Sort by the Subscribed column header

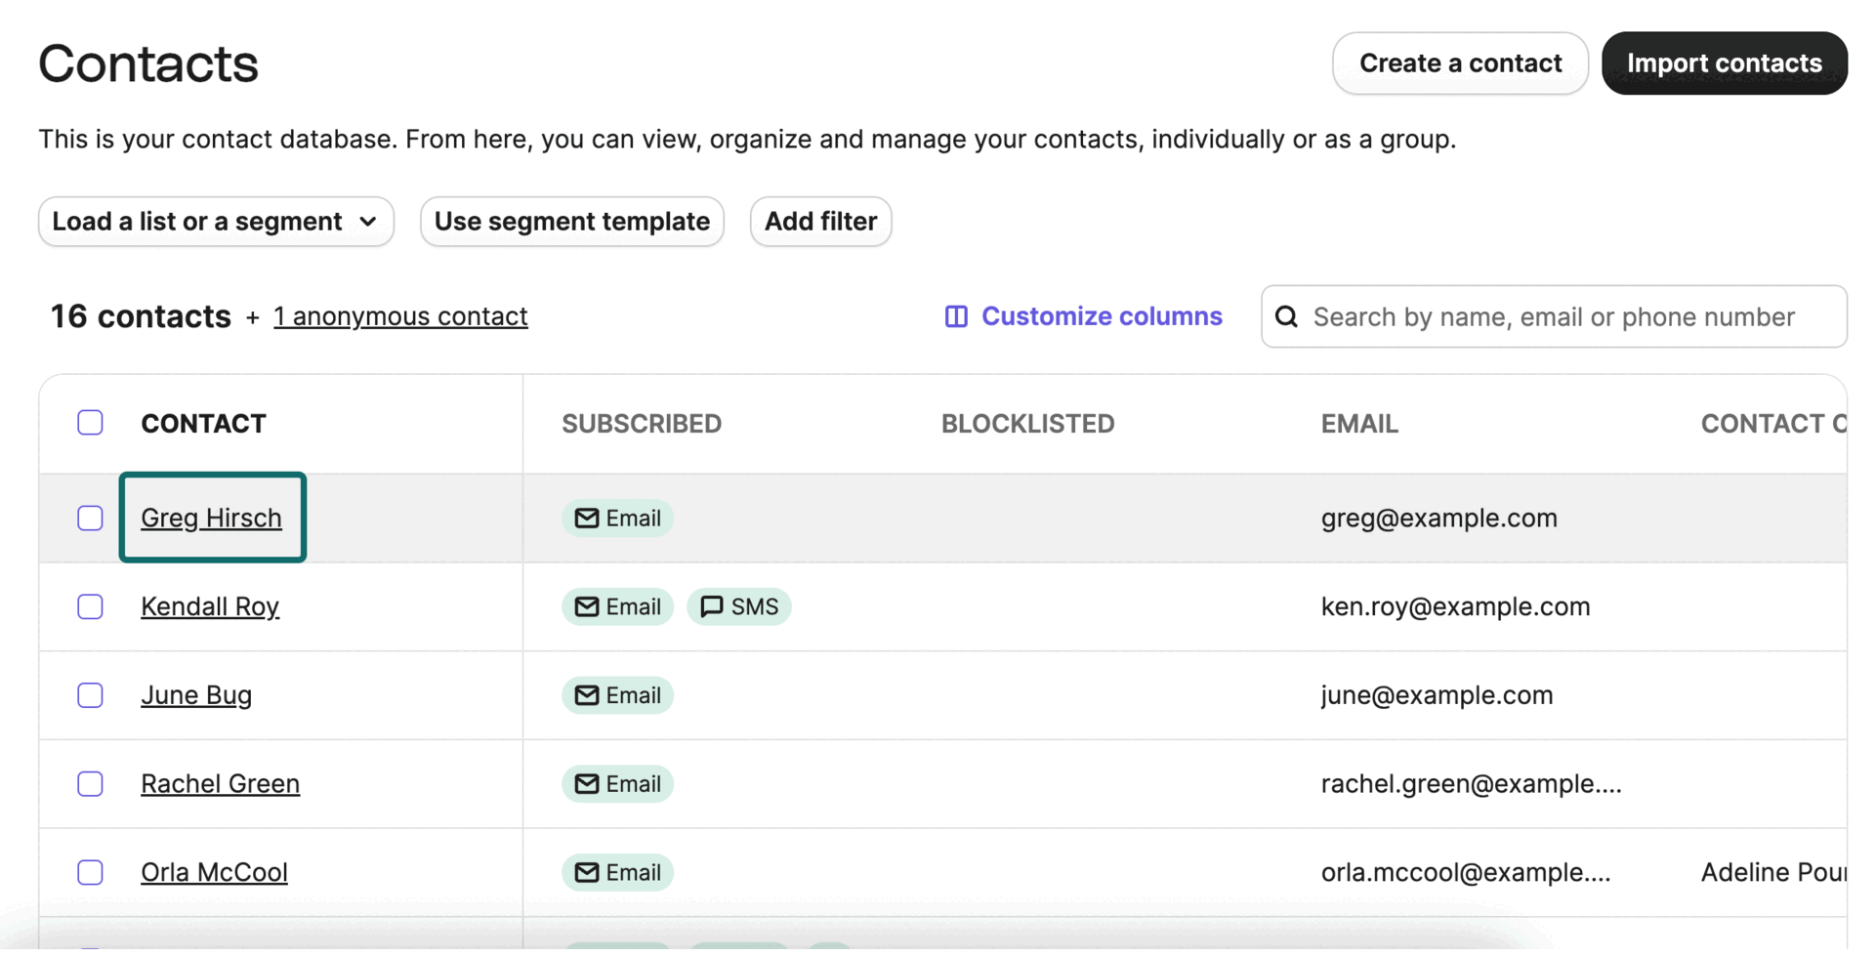642,424
